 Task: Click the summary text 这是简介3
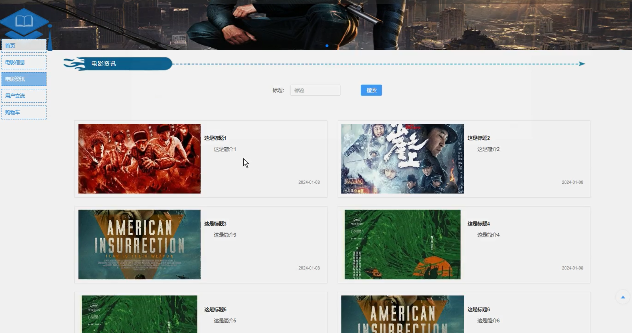[x=225, y=235]
